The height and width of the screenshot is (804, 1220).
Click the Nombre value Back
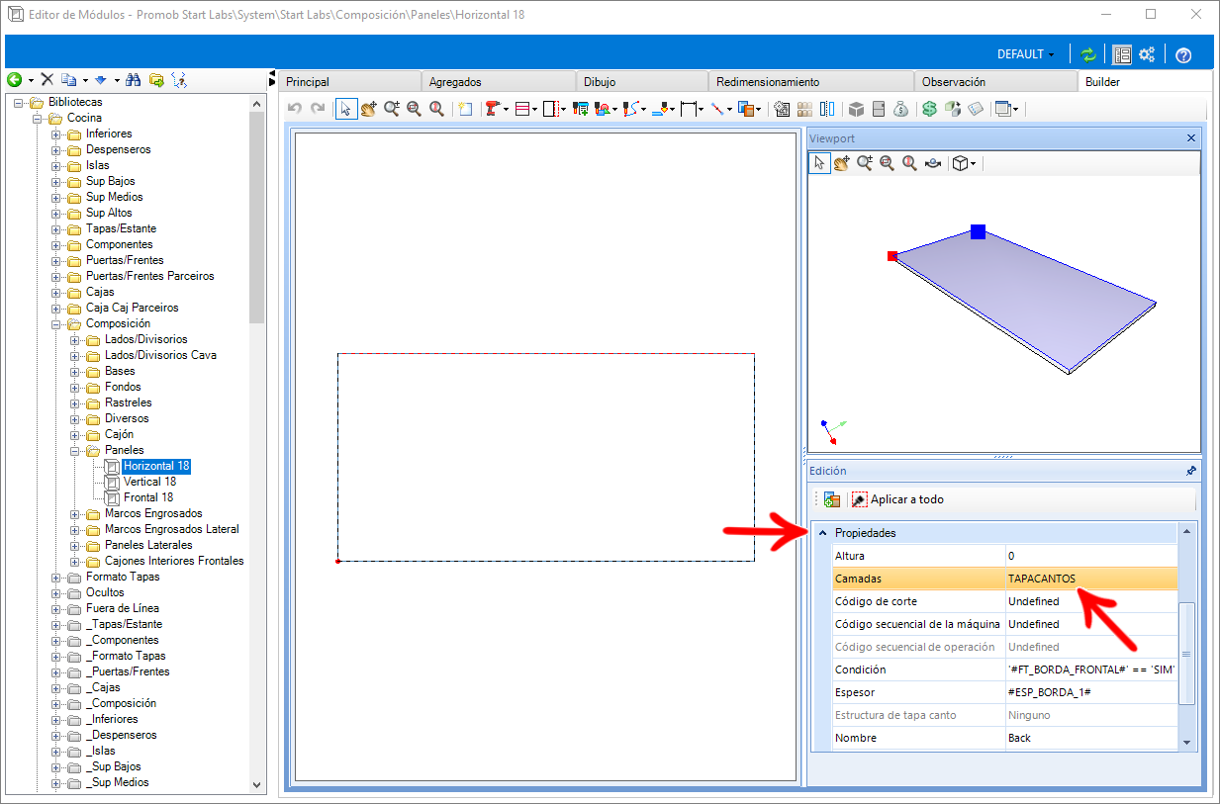[x=1091, y=738]
